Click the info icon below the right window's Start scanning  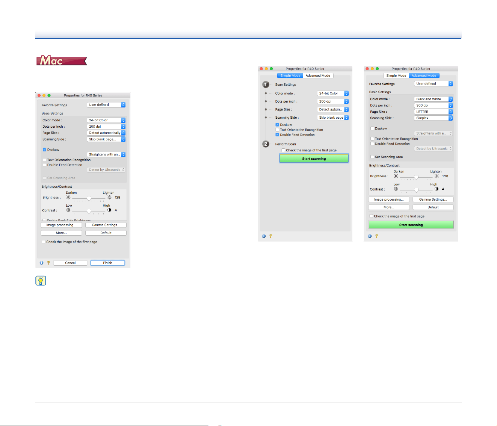pos(370,236)
